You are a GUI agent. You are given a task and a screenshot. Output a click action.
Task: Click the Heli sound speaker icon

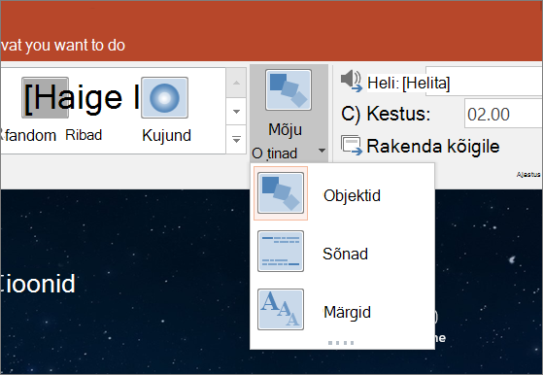351,81
